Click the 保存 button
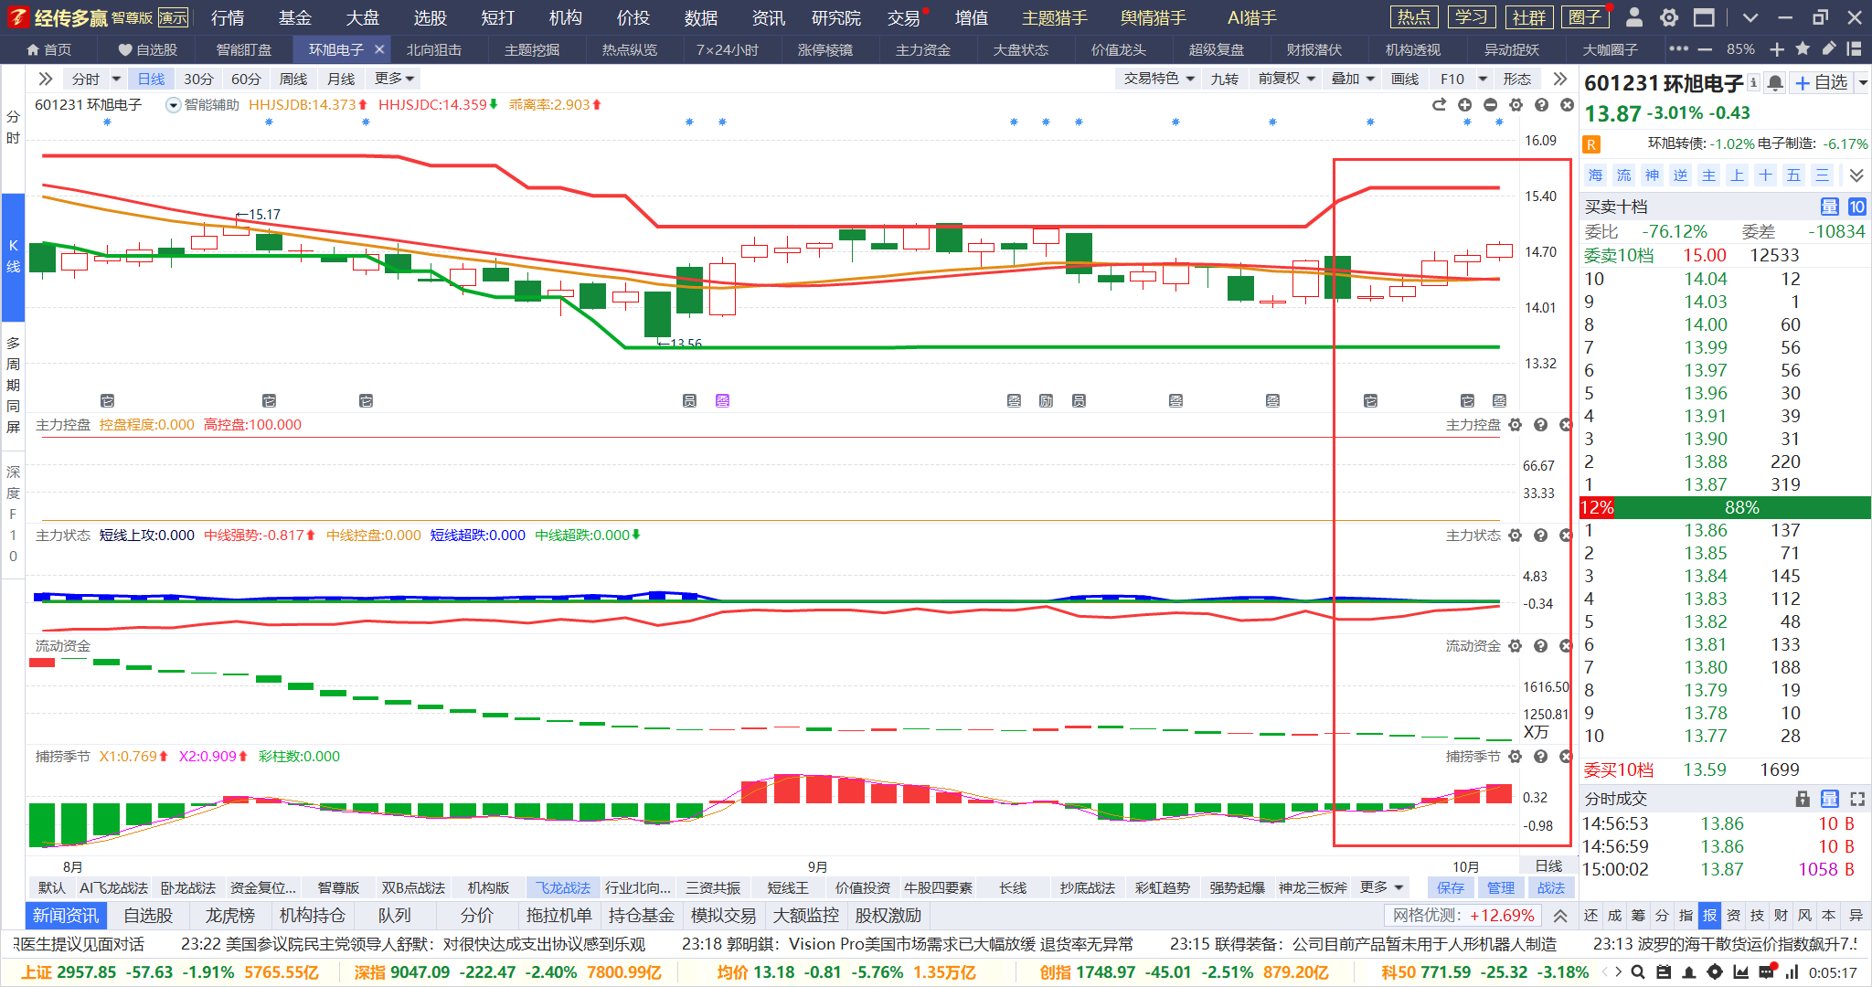This screenshot has height=987, width=1872. (x=1450, y=887)
